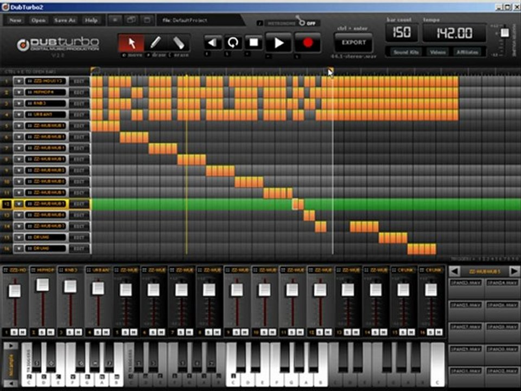The image size is (521, 391).
Task: Click Edit button on track 16 DRUMS
Action: [79, 248]
